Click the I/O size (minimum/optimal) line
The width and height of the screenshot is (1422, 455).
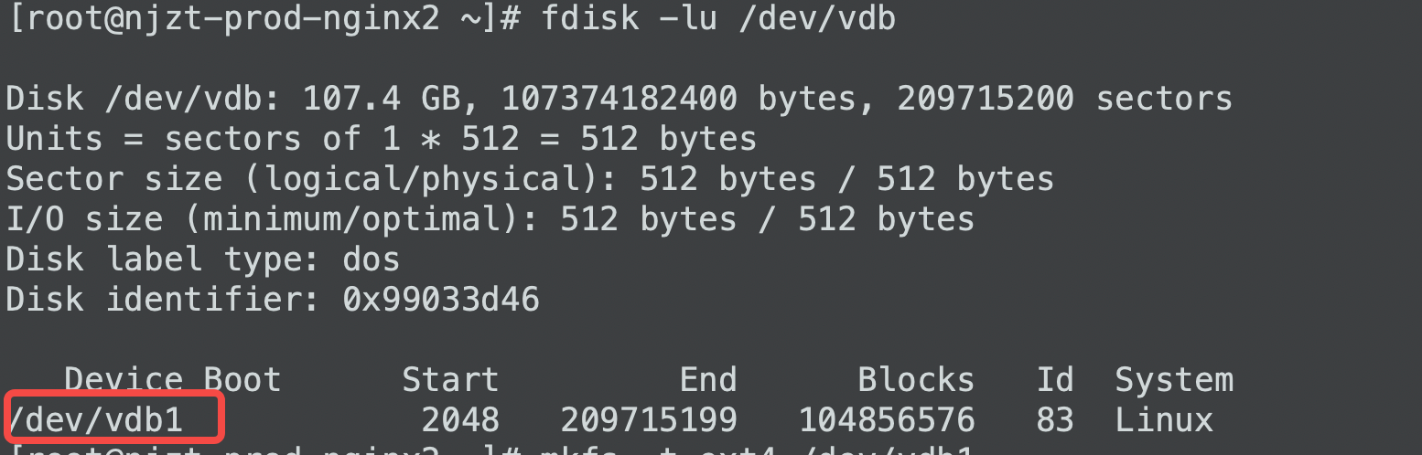tap(490, 219)
